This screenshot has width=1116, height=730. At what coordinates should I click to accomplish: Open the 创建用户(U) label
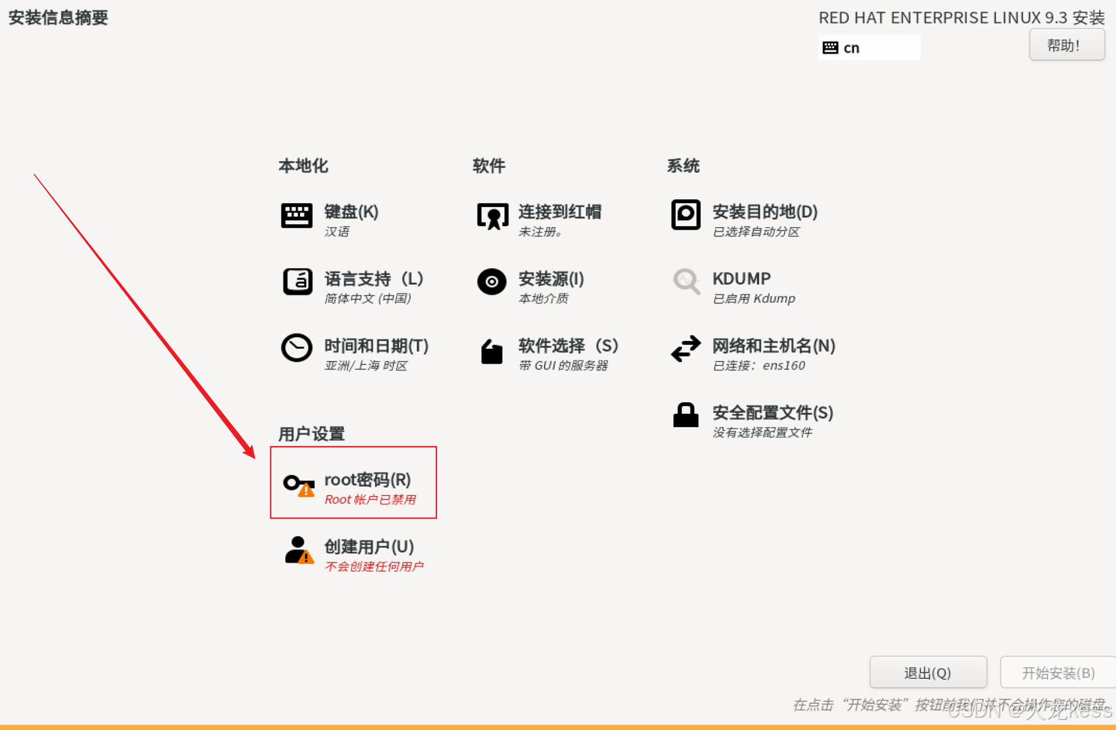click(369, 546)
